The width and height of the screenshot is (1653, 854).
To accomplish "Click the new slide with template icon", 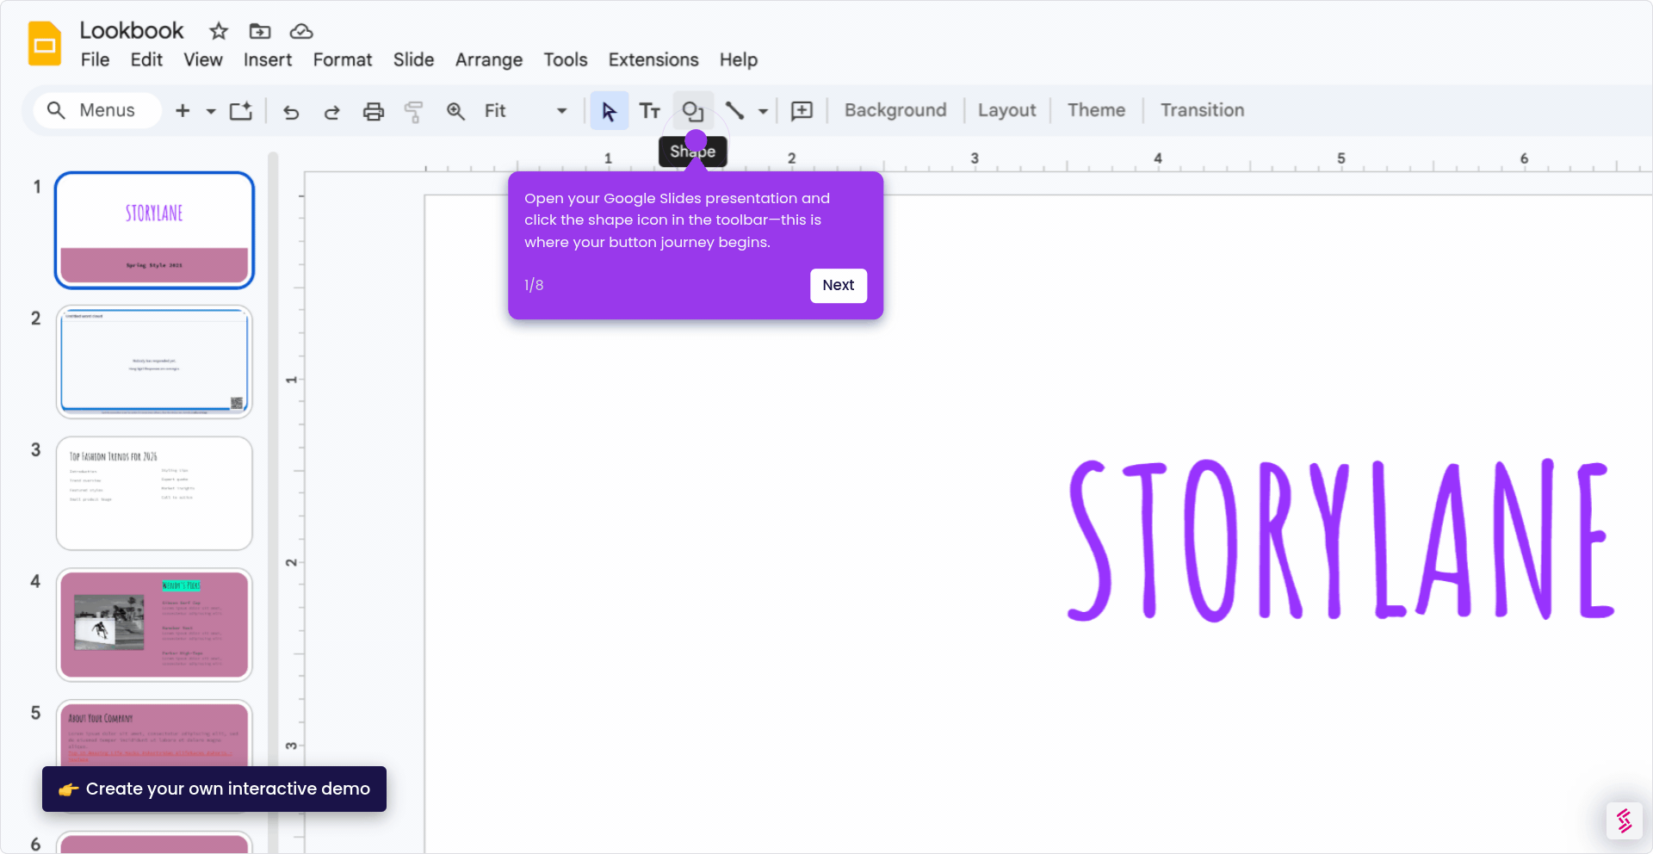I will [241, 110].
